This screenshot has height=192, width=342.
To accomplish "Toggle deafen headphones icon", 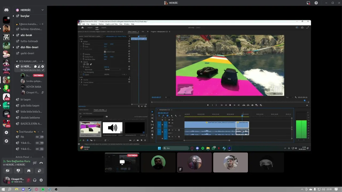I will (35, 180).
